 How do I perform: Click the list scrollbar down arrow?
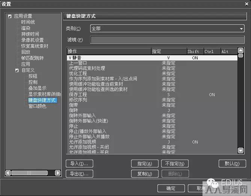click(241, 151)
